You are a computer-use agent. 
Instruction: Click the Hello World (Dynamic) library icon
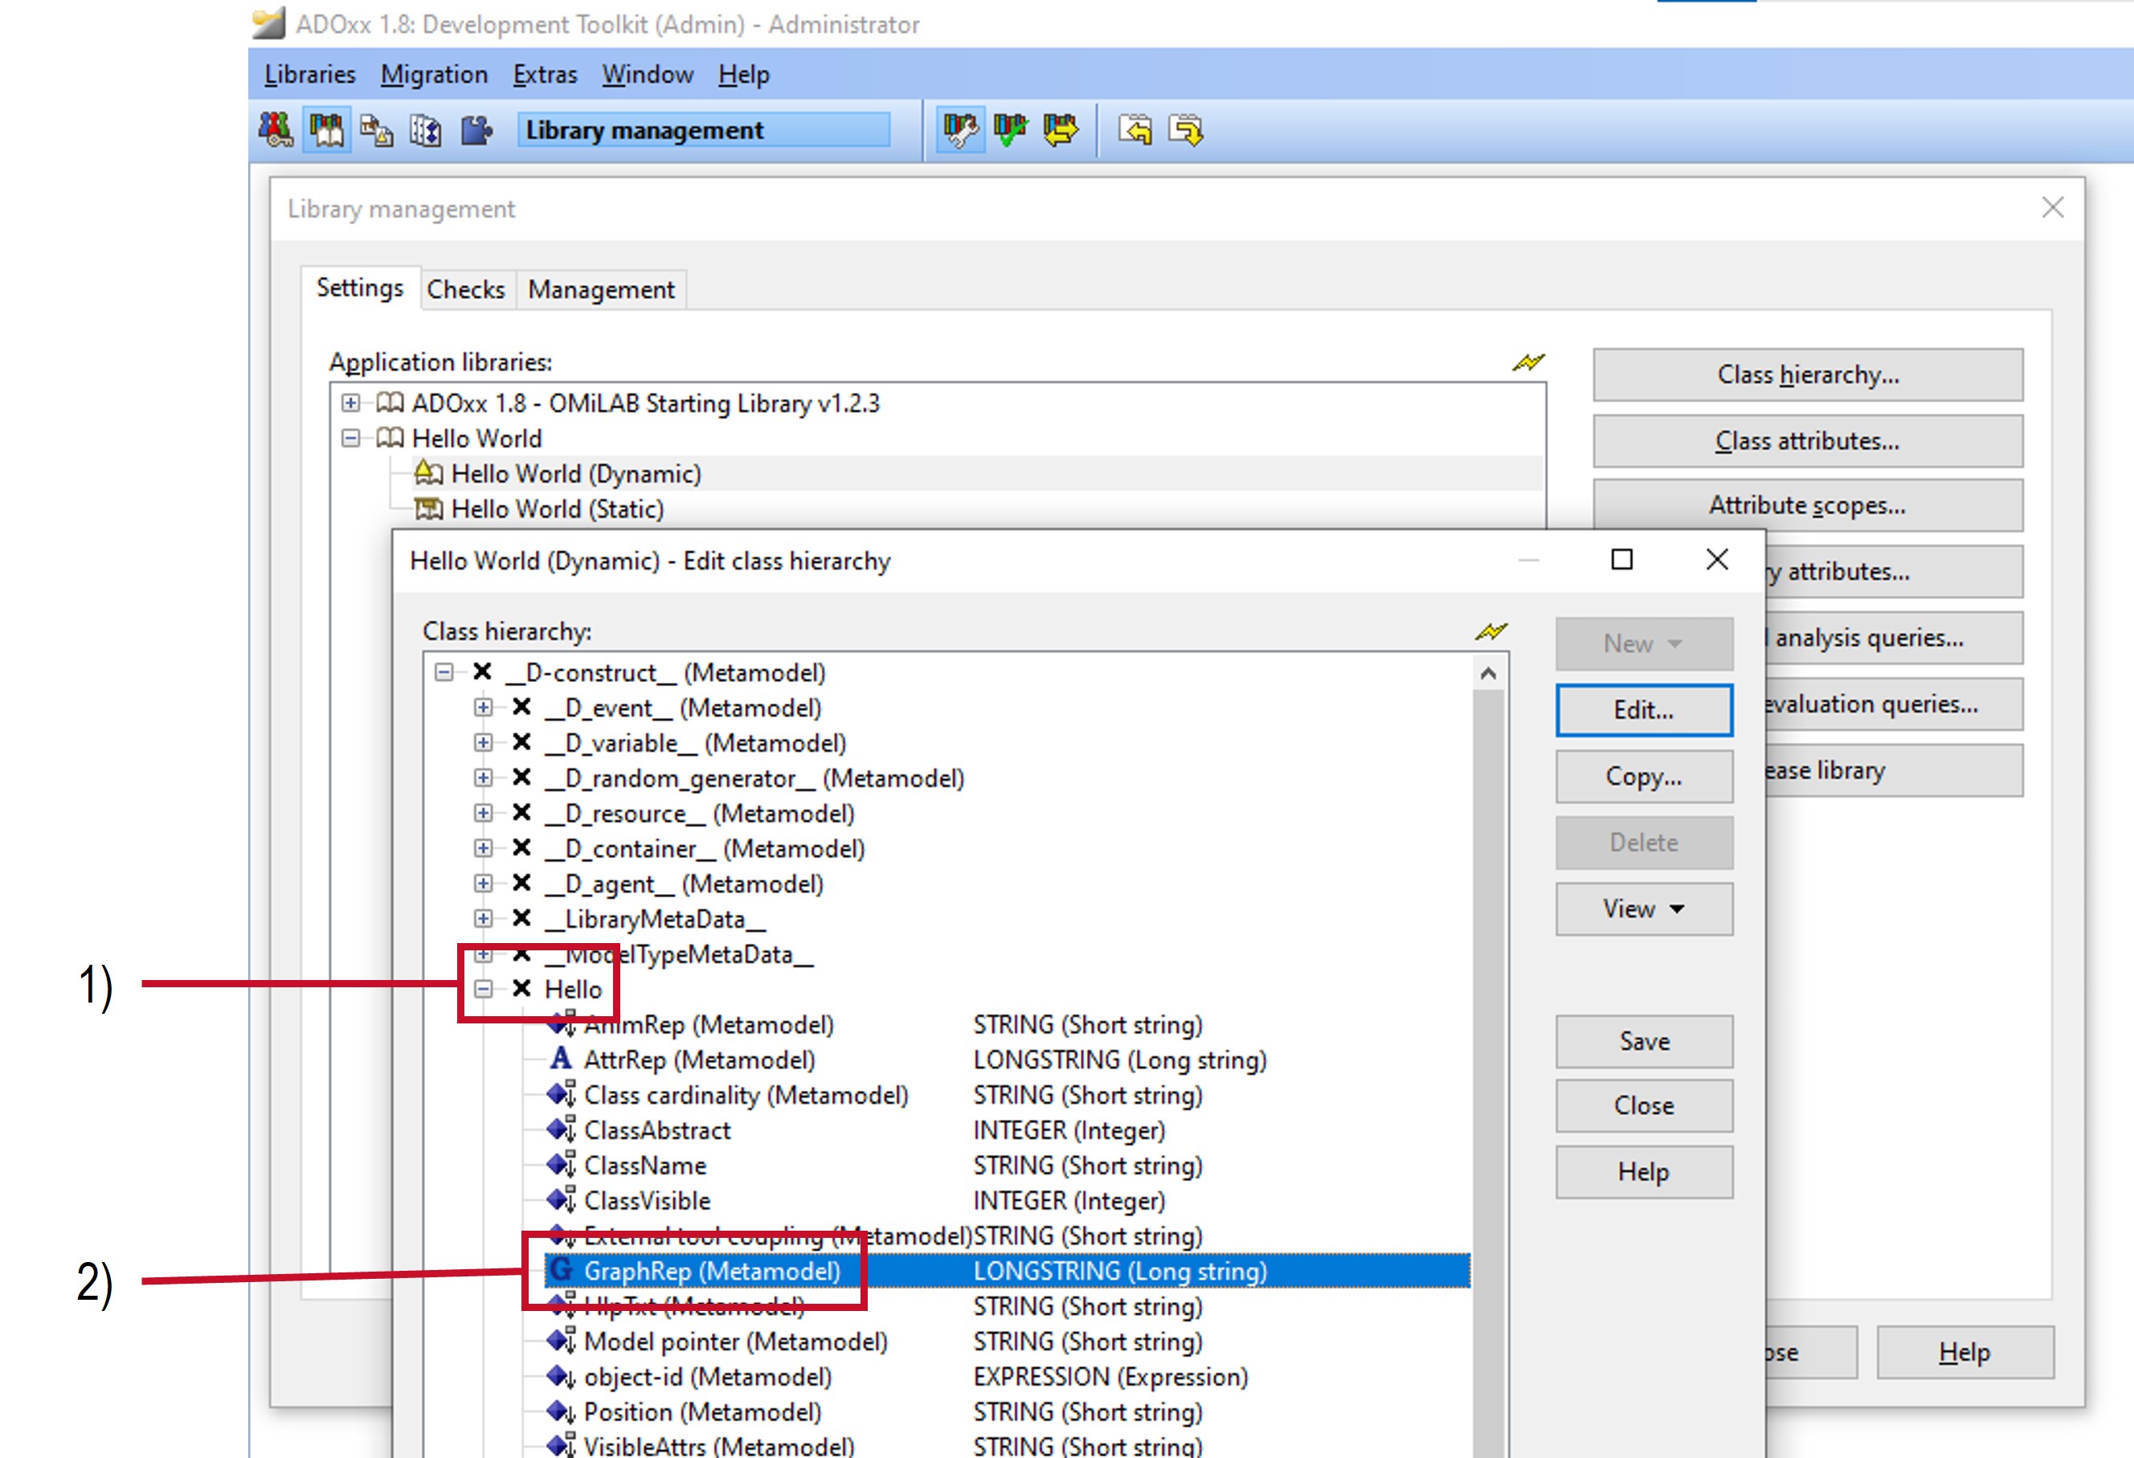[428, 473]
